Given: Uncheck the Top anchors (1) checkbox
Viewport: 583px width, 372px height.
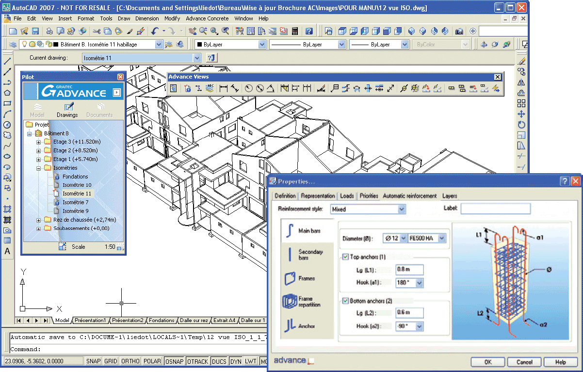Looking at the screenshot, I should point(345,257).
